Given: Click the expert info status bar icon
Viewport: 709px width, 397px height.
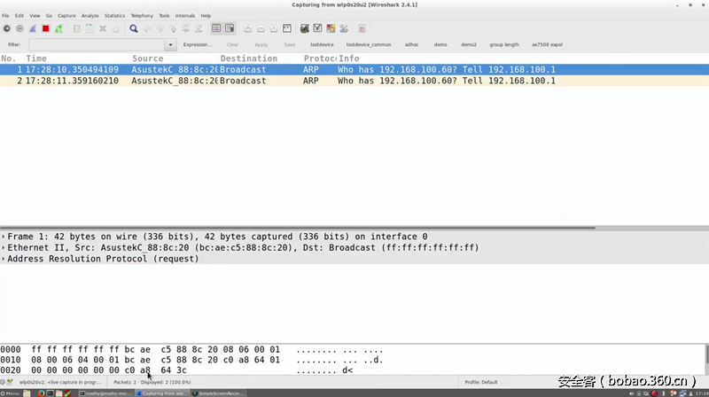Looking at the screenshot, I should [3, 382].
